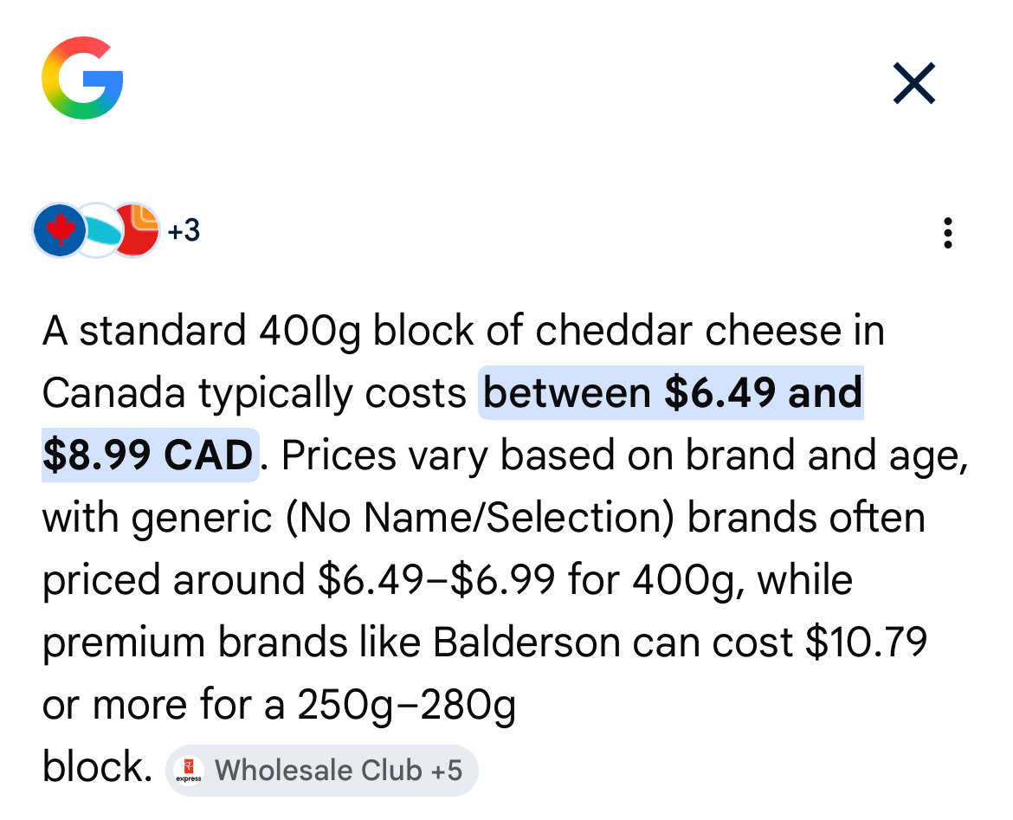Click the Google logo

tap(82, 78)
